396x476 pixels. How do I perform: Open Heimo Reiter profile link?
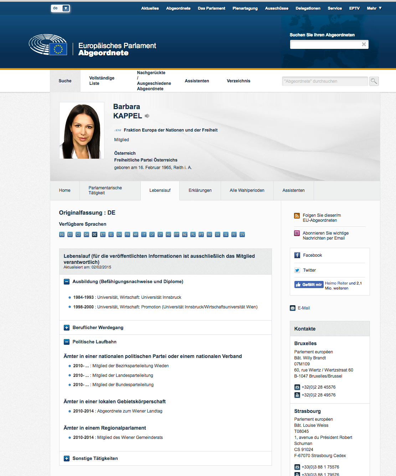tap(336, 283)
